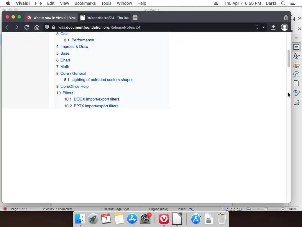
Task: Add a new tab with the plus button
Action: point(135,18)
